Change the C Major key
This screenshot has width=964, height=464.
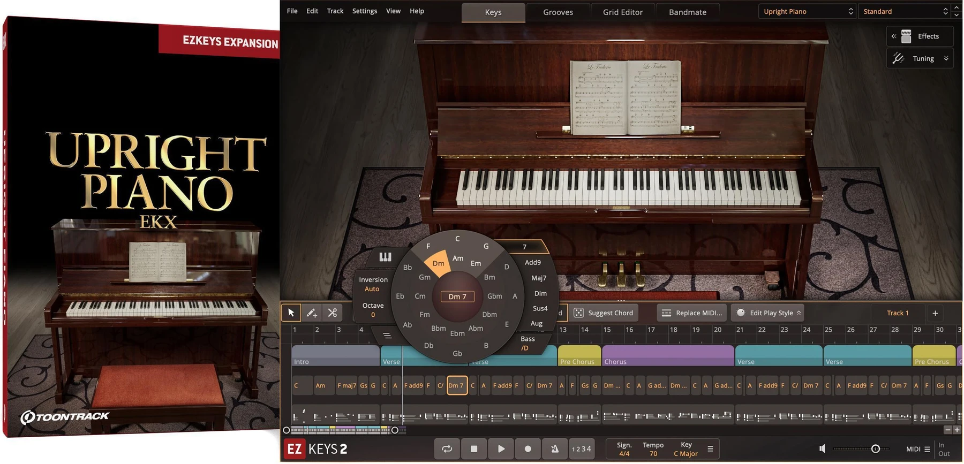tap(686, 453)
